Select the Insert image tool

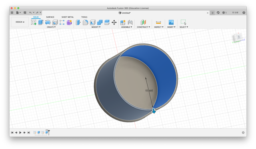pos(171,22)
